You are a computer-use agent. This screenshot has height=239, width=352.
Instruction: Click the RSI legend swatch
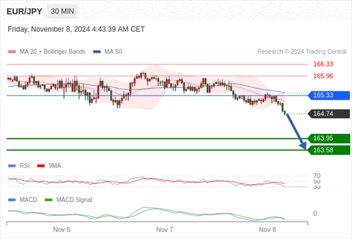pyautogui.click(x=12, y=166)
